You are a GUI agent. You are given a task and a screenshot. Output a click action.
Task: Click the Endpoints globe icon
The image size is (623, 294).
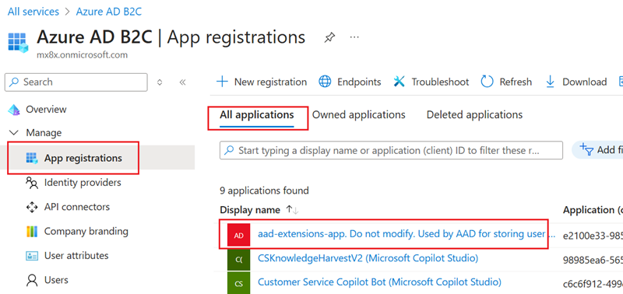[325, 82]
